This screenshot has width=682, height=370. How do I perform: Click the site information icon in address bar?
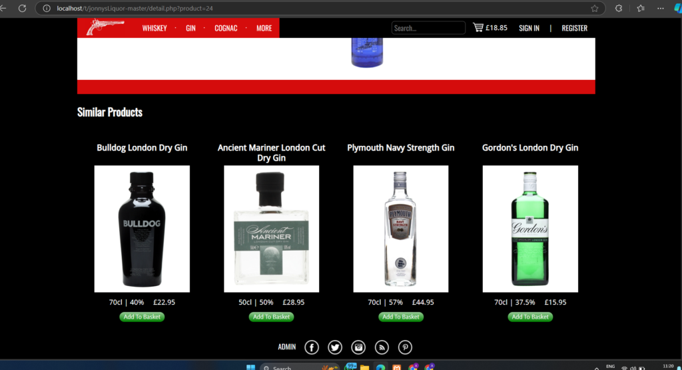pyautogui.click(x=47, y=8)
